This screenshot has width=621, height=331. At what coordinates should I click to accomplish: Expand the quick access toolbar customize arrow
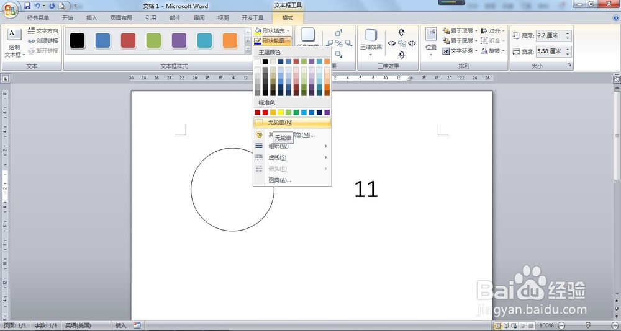point(75,6)
